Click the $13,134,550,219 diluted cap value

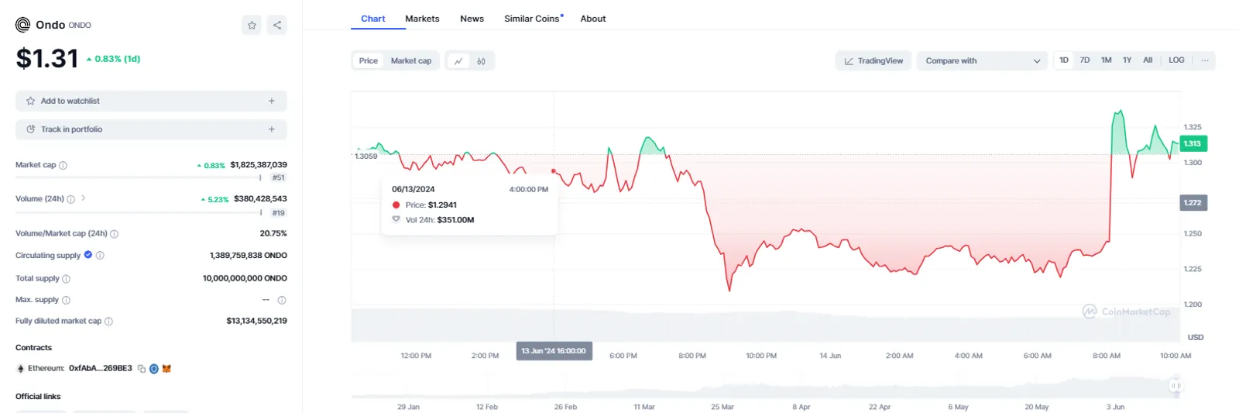click(256, 321)
